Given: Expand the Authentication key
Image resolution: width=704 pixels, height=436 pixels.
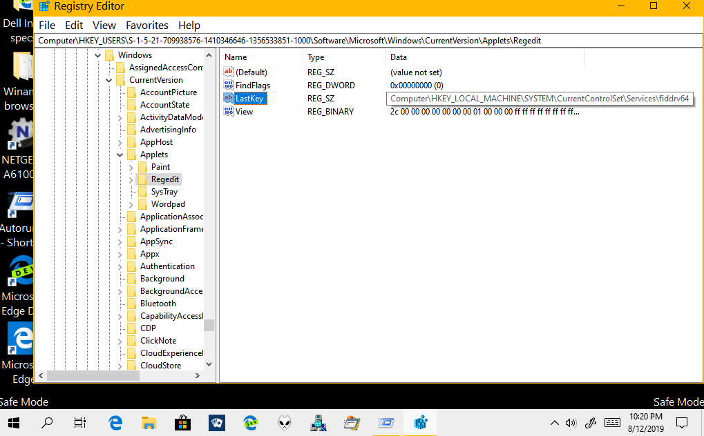Looking at the screenshot, I should click(120, 267).
